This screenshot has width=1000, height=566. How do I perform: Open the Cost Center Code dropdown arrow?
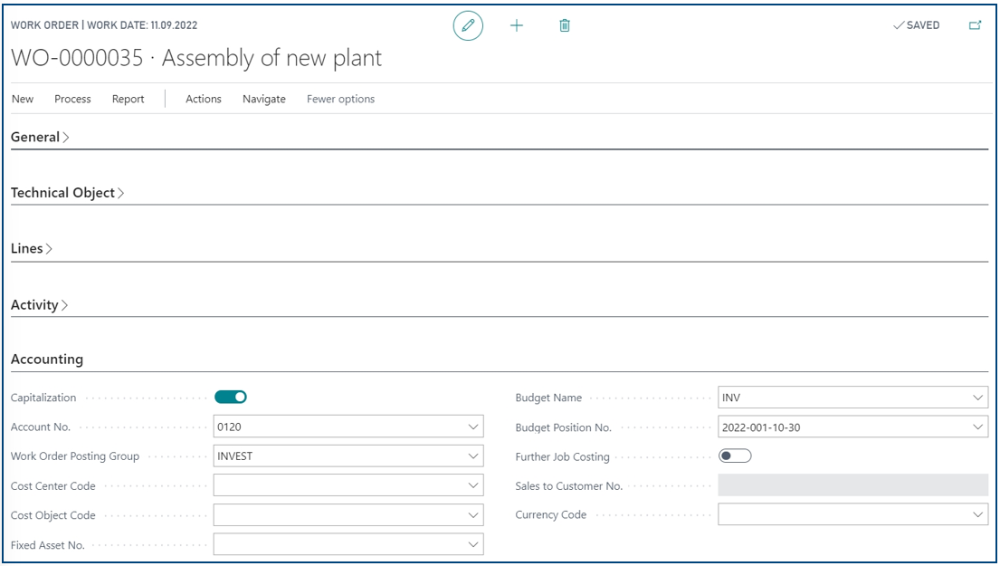[473, 485]
